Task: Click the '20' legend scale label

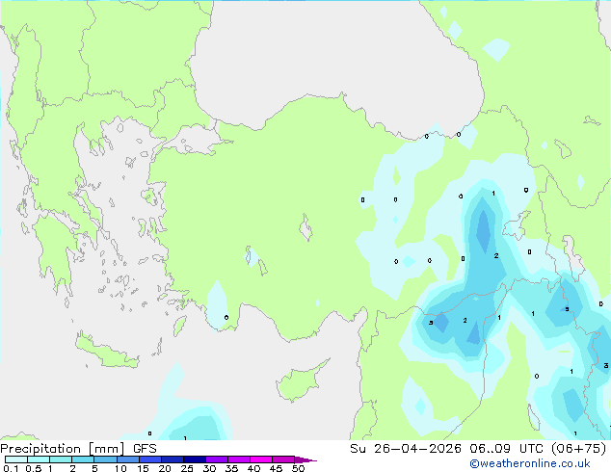Action: tap(165, 468)
